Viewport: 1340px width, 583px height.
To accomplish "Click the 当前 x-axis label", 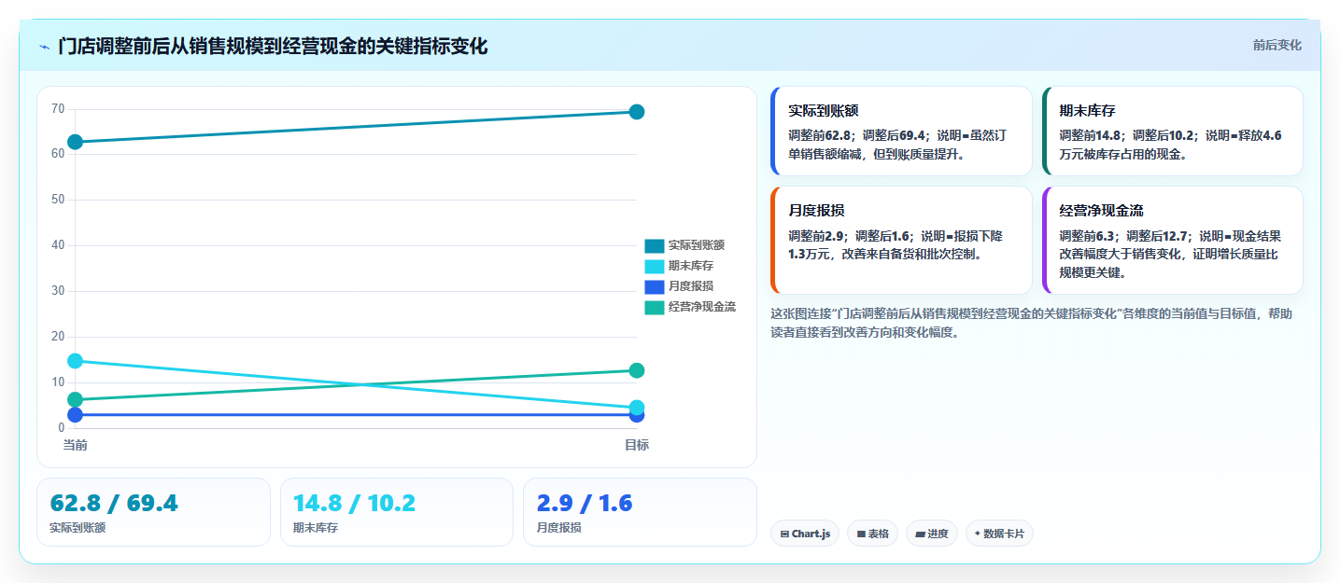I will coord(76,445).
